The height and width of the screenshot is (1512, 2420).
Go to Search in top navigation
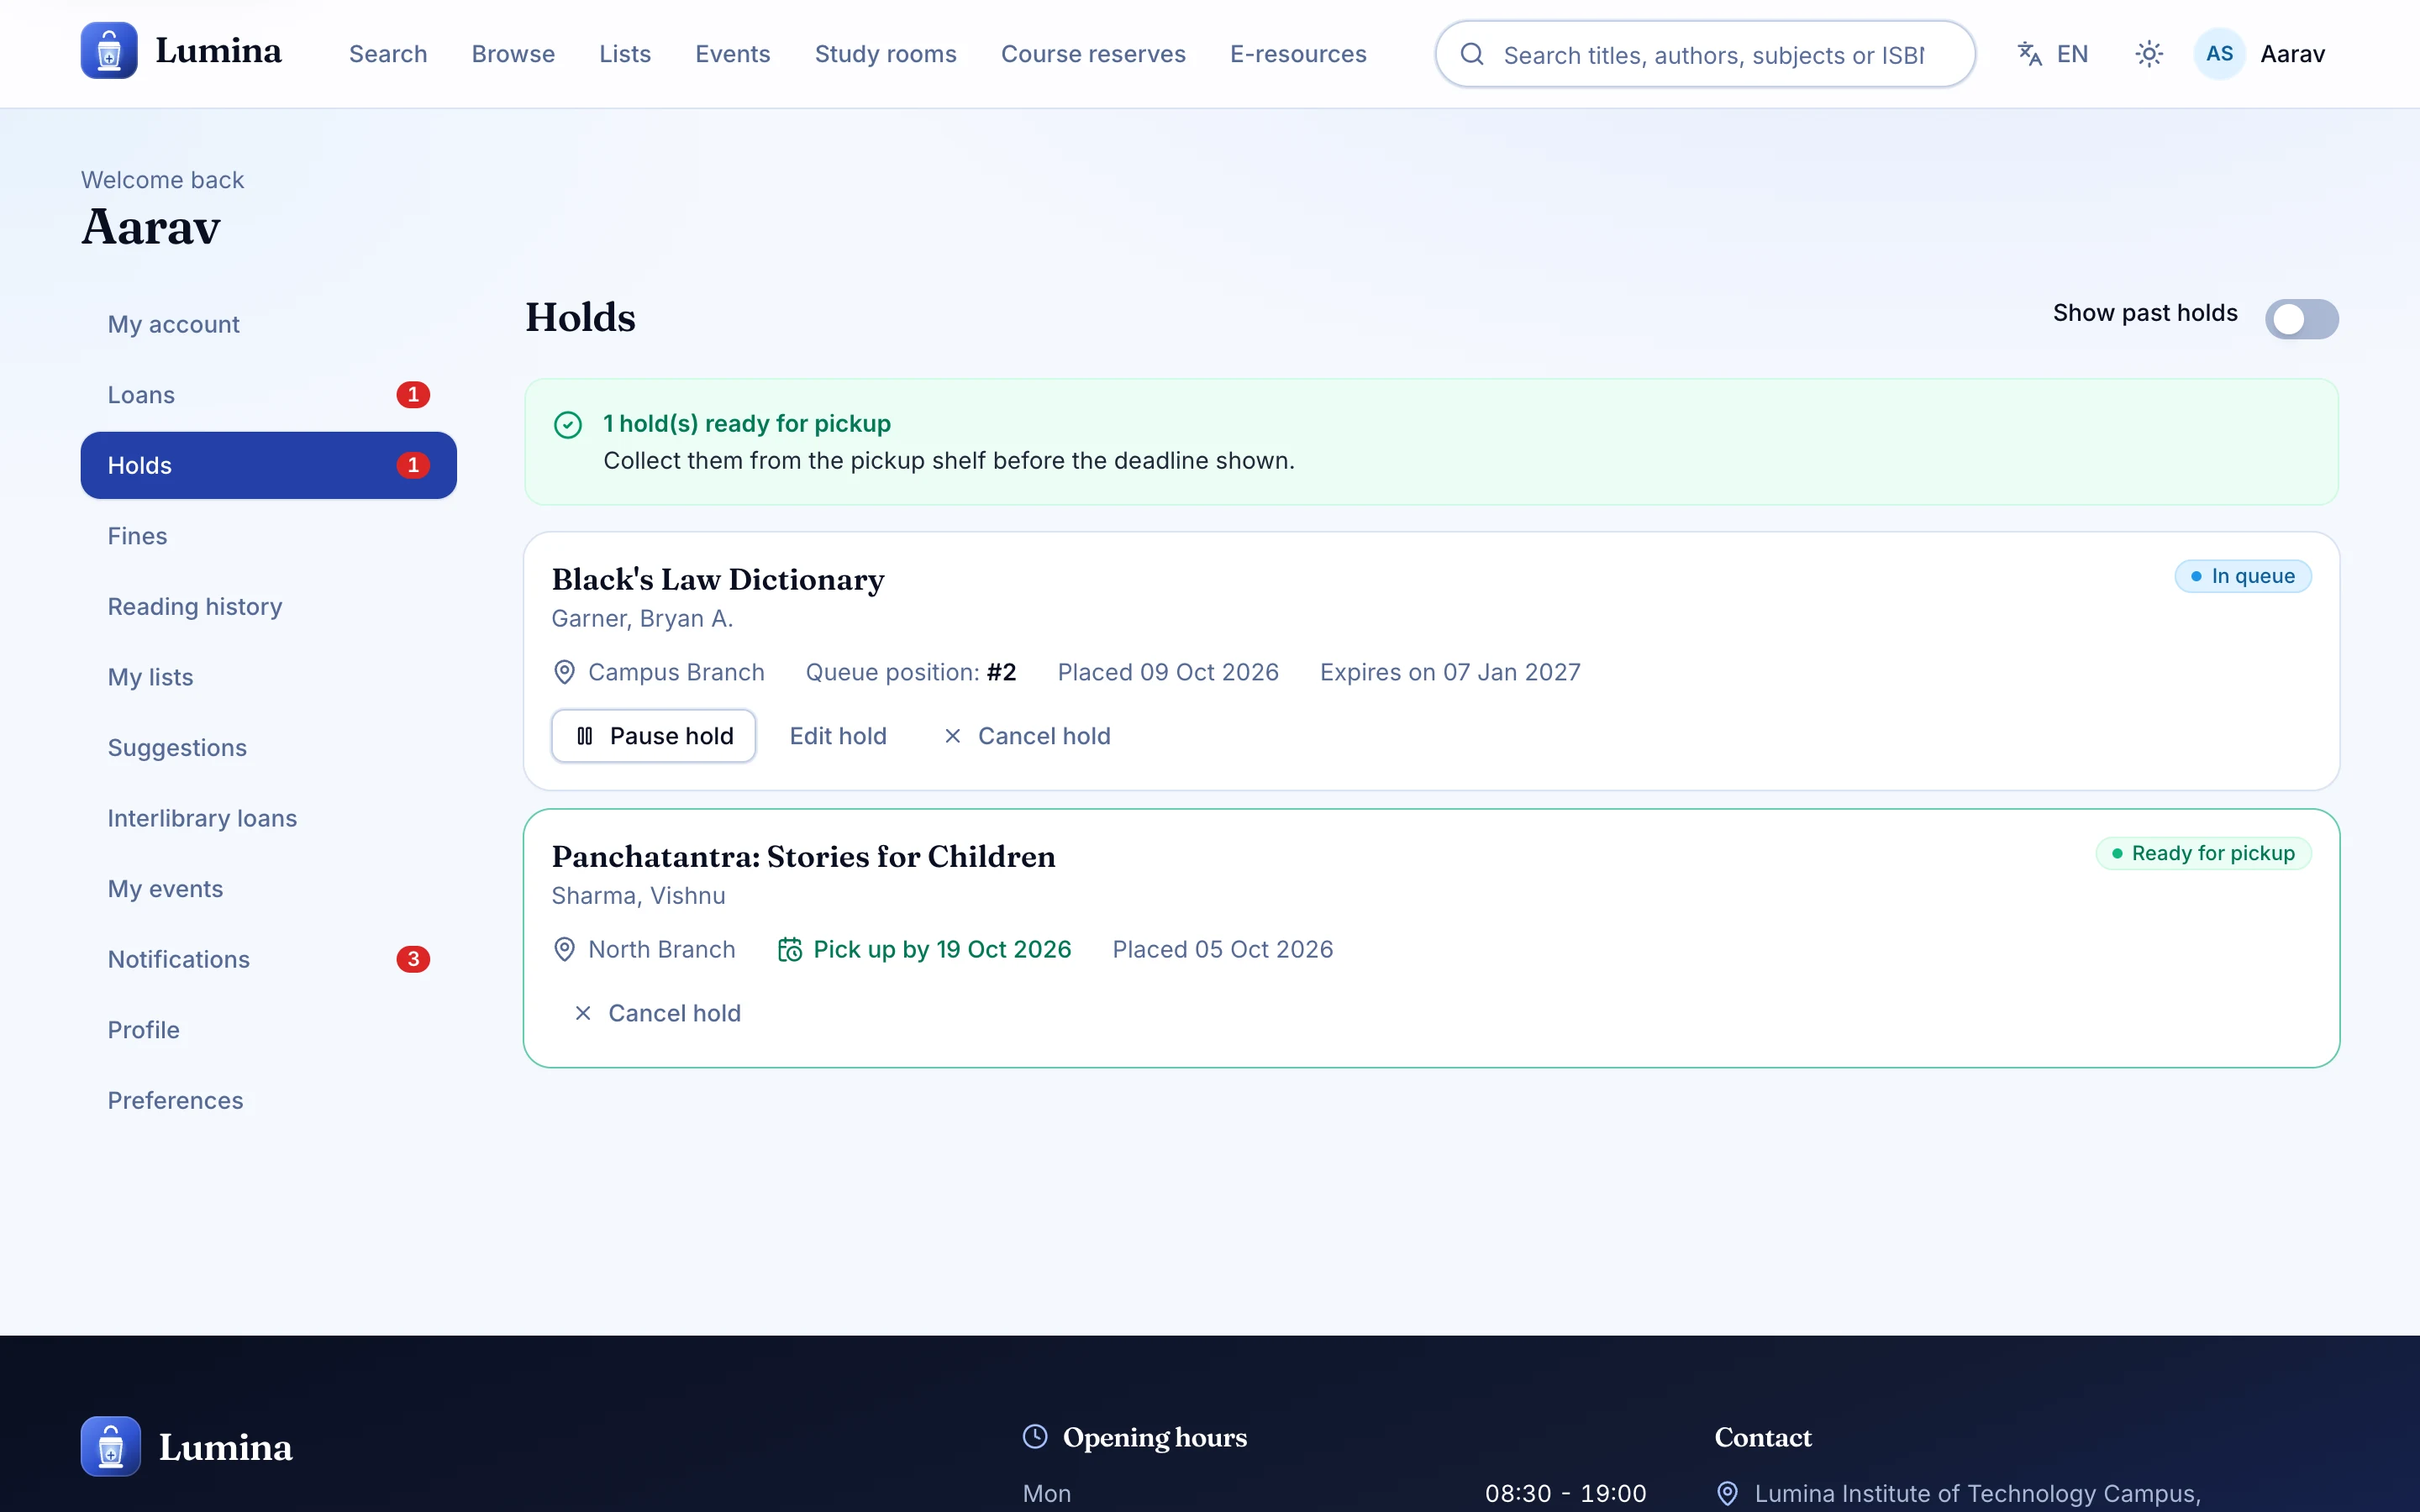tap(388, 54)
